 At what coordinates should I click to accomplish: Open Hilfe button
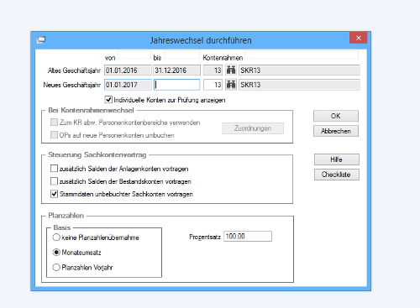pos(336,159)
